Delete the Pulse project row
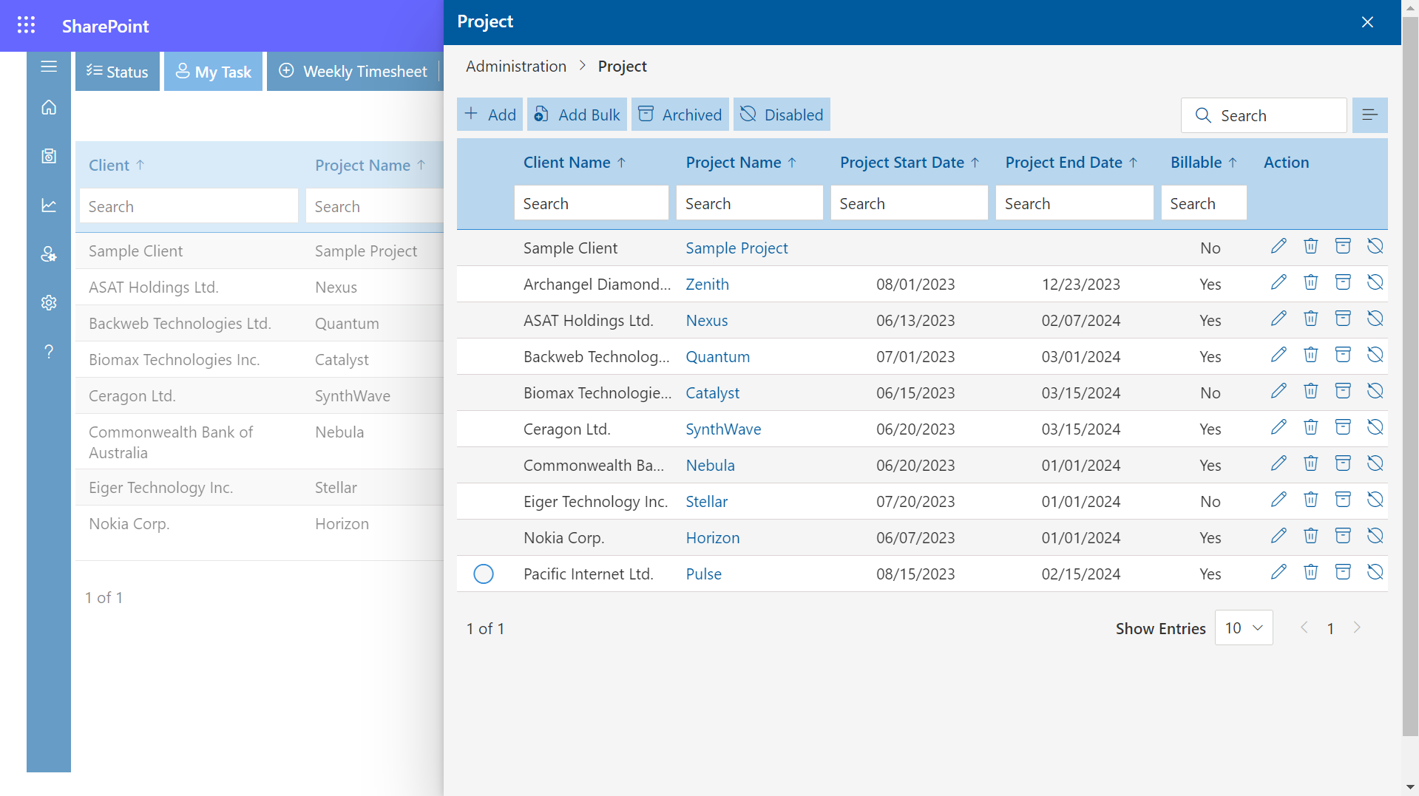The width and height of the screenshot is (1419, 796). coord(1311,572)
